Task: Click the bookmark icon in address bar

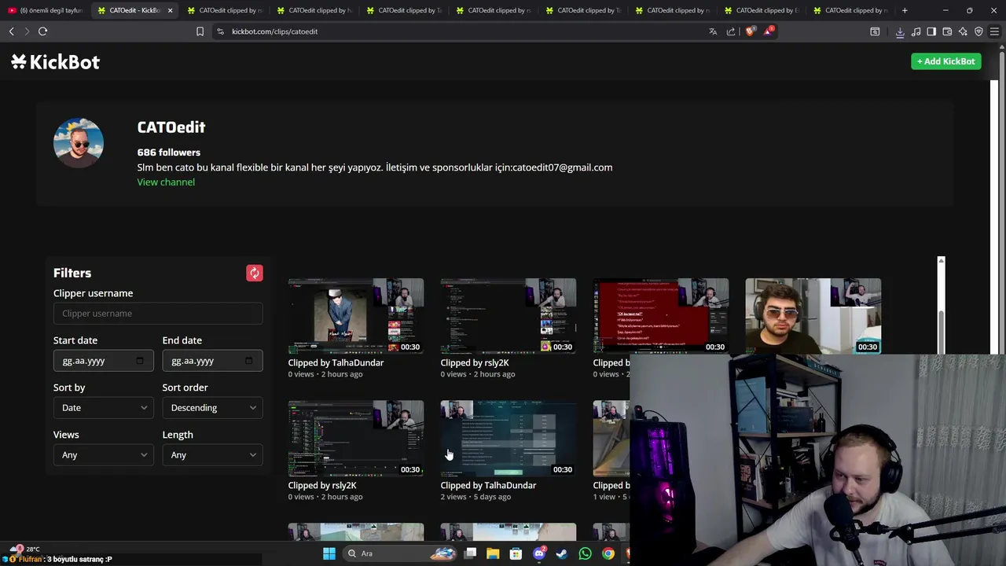Action: coord(200,31)
